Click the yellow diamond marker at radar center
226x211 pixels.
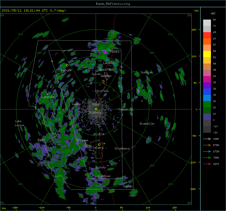pos(96,109)
